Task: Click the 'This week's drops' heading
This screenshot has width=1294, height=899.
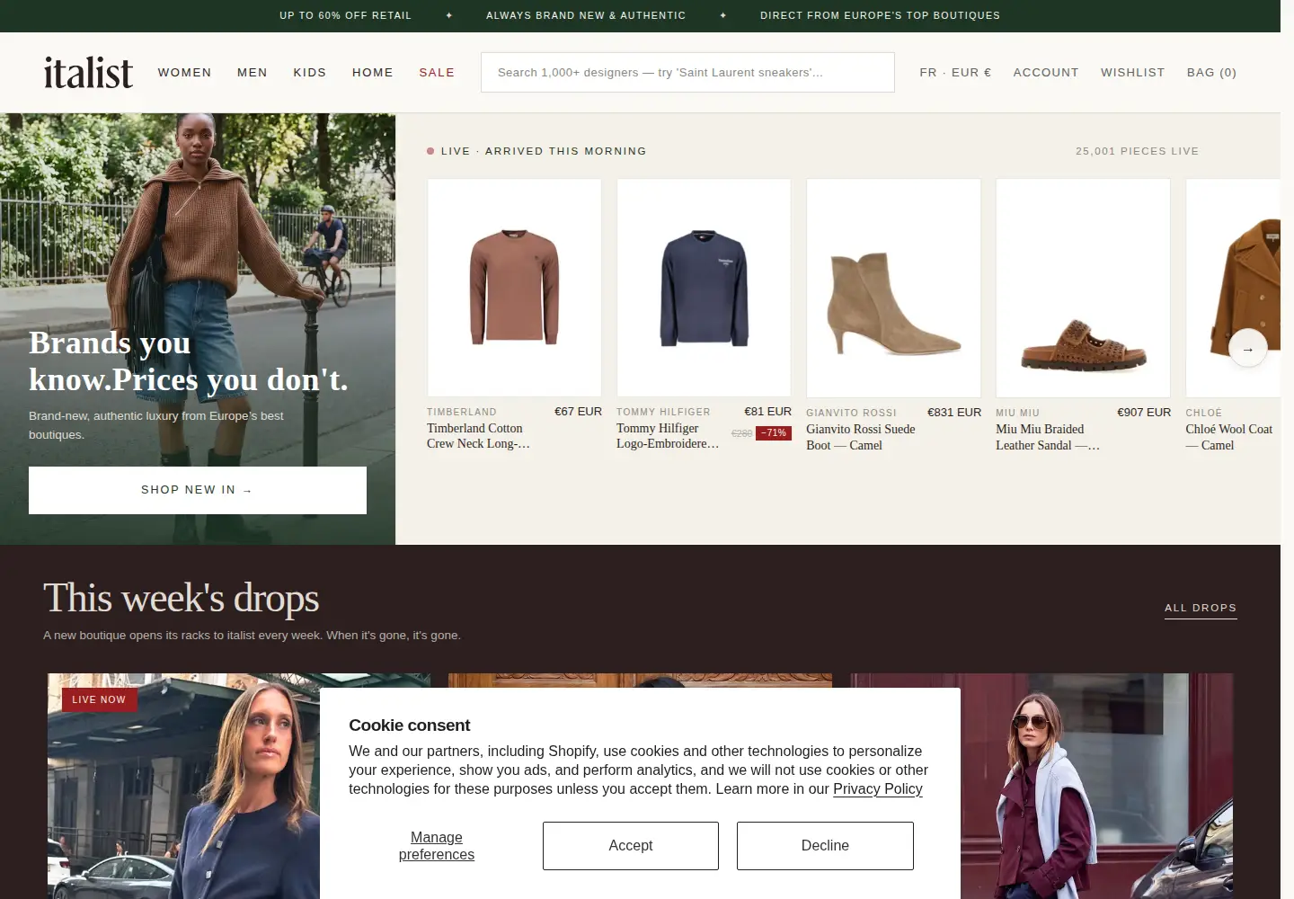Action: coord(182,598)
